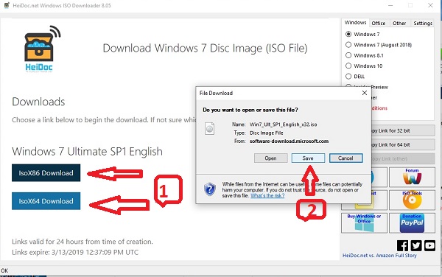Switch to the Office tab

379,23
